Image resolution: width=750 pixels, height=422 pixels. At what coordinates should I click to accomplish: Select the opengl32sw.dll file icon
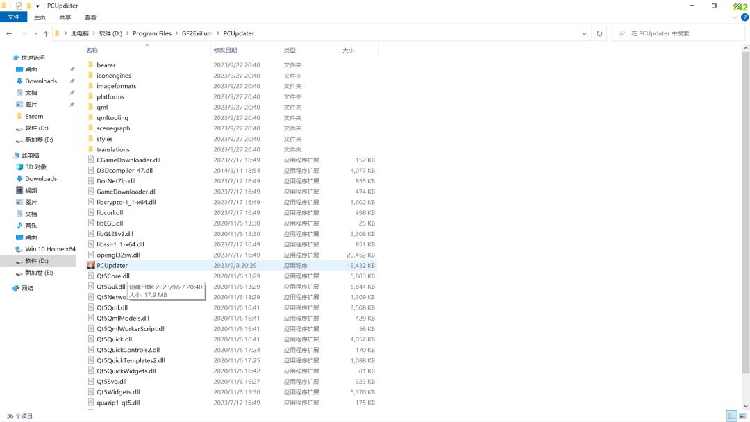[91, 255]
